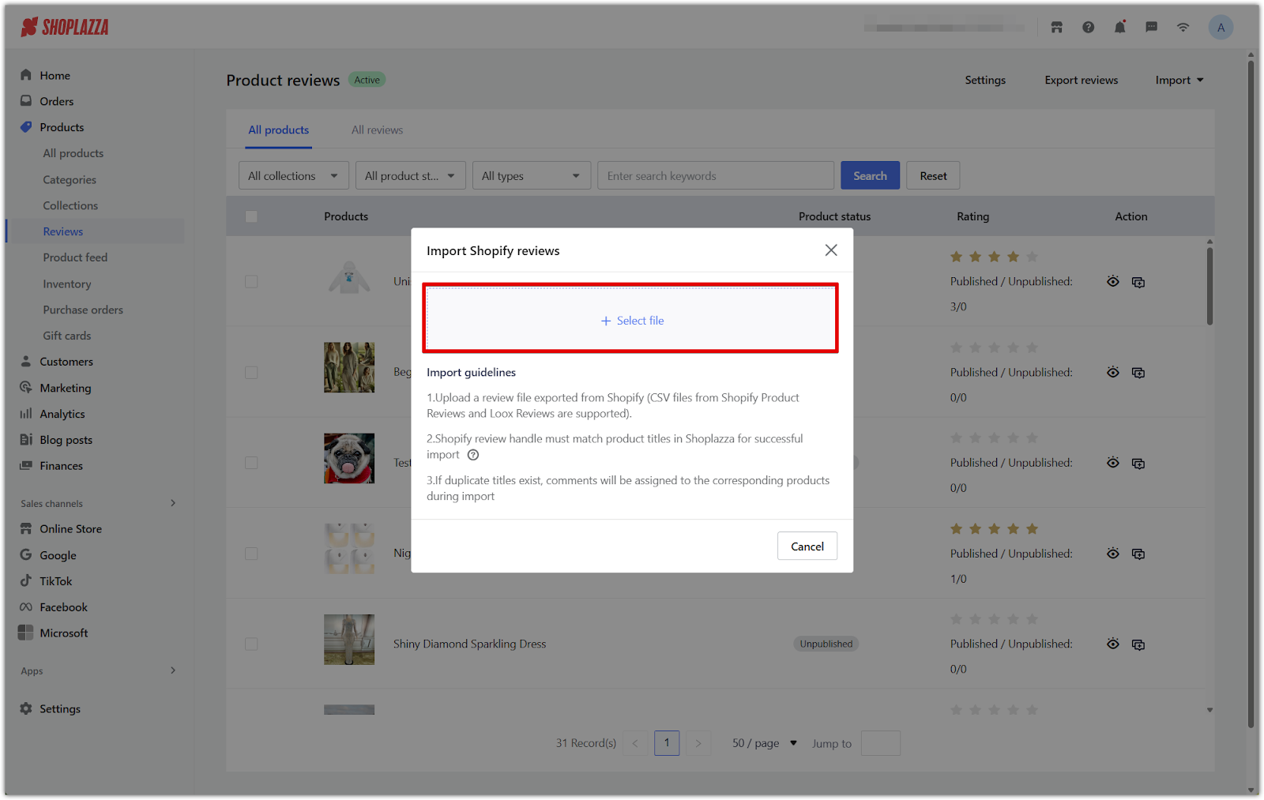Click the import guideline help icon
1264x800 pixels.
(473, 455)
